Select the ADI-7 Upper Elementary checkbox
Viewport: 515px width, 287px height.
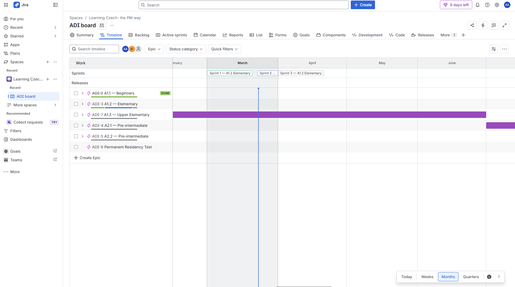tap(76, 115)
